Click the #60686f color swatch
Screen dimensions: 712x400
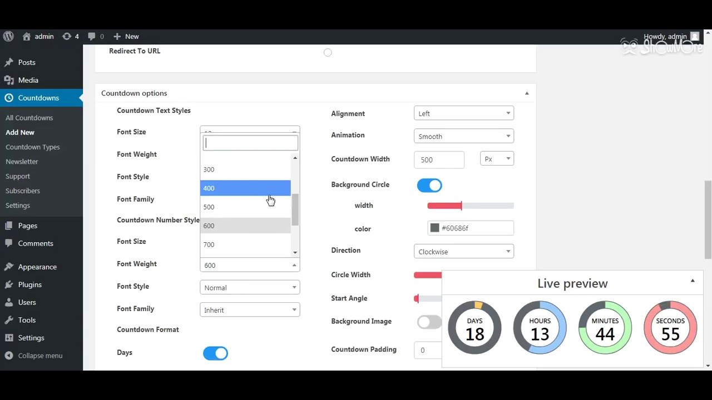[x=435, y=228]
